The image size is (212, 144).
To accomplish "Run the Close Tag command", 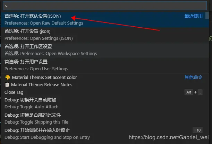I will coord(105,92).
